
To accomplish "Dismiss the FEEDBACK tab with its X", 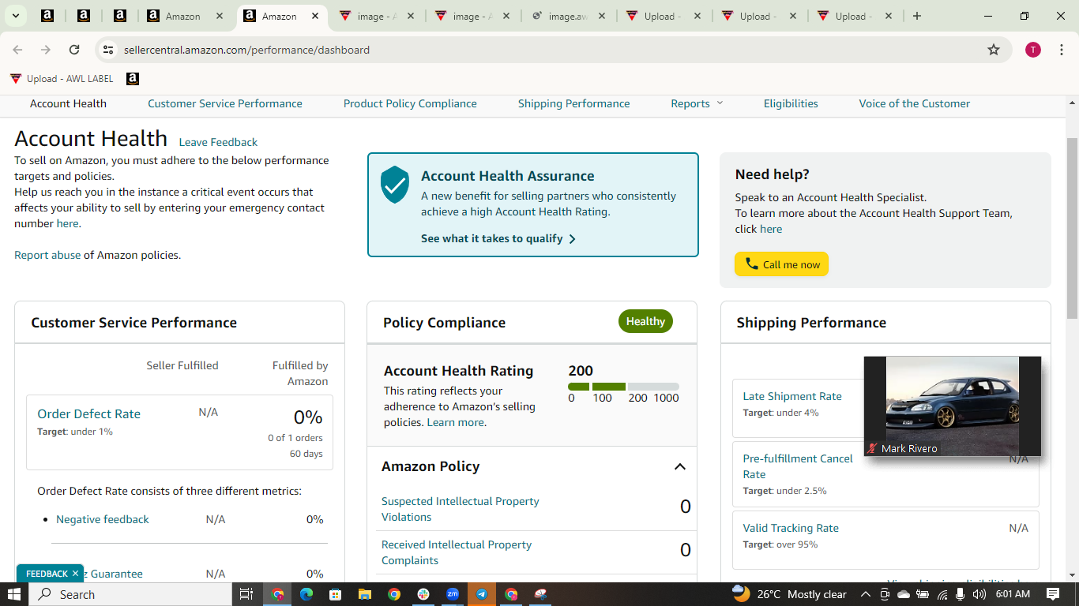I will coord(75,574).
